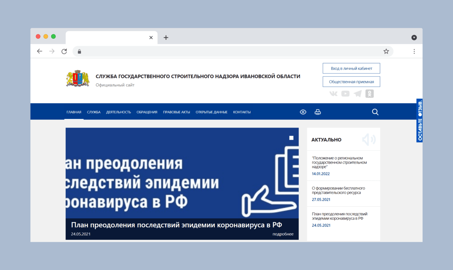Enable the visually impaired version with the eye icon
This screenshot has height=270, width=453.
click(303, 112)
